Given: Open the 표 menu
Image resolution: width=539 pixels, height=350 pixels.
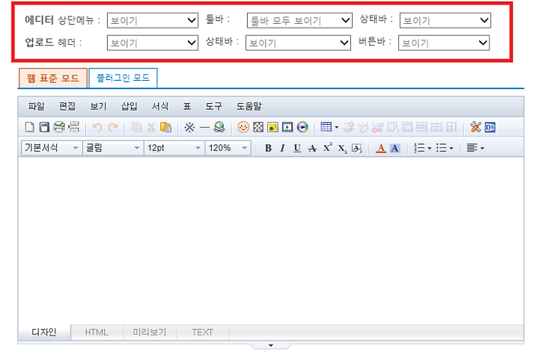Looking at the screenshot, I should (187, 106).
